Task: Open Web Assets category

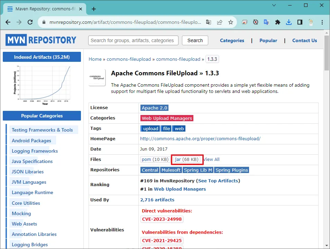Action: (x=24, y=224)
